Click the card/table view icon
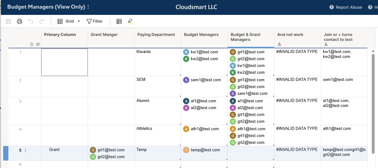 coord(119,21)
